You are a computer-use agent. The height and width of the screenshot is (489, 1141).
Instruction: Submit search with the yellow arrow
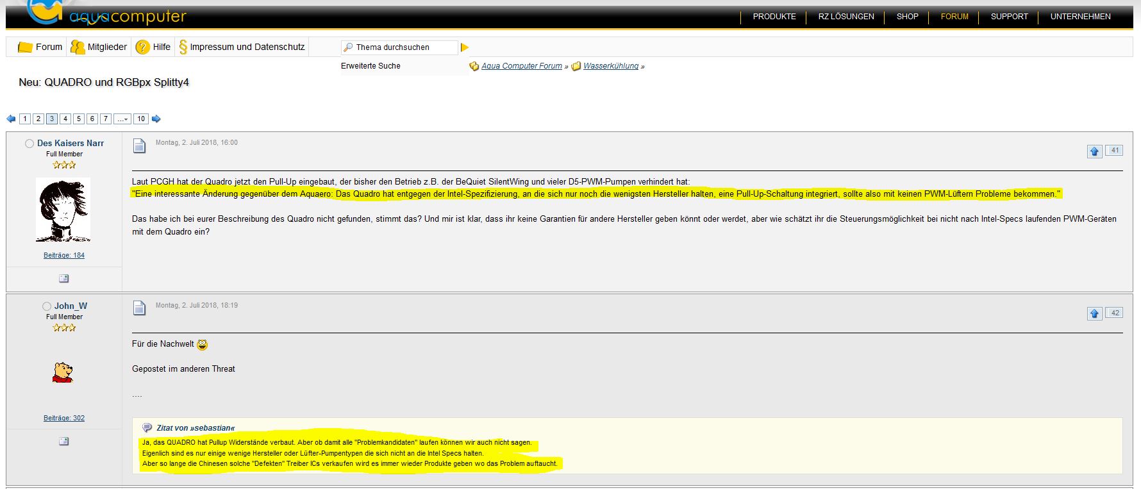[465, 47]
